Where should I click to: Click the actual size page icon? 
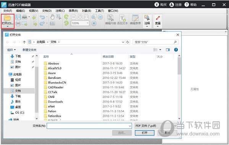(74, 17)
